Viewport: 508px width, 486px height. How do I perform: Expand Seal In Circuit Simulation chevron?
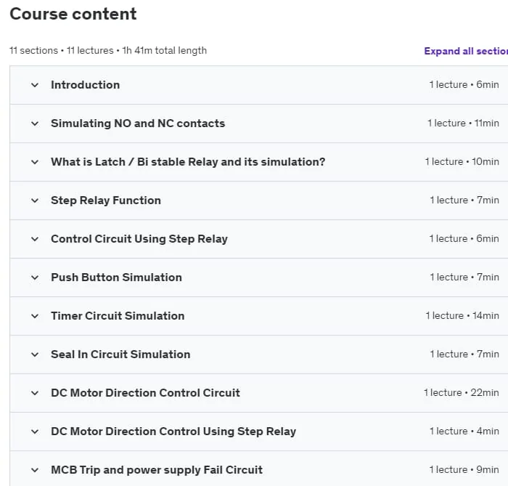(x=35, y=355)
